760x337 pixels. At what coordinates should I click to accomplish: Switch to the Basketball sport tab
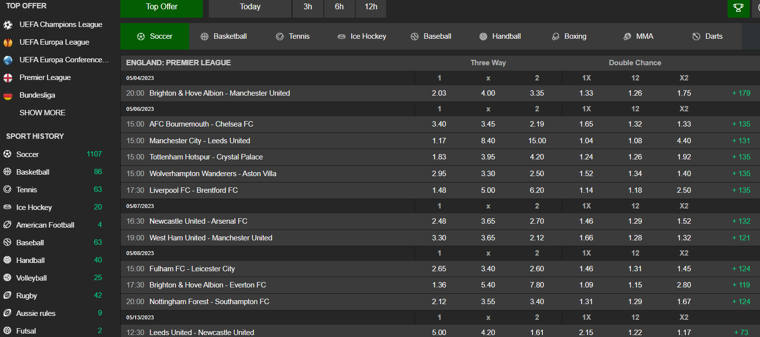tap(224, 36)
